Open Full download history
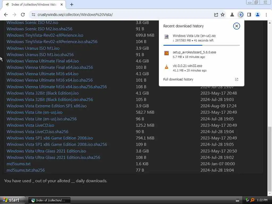 [201, 79]
